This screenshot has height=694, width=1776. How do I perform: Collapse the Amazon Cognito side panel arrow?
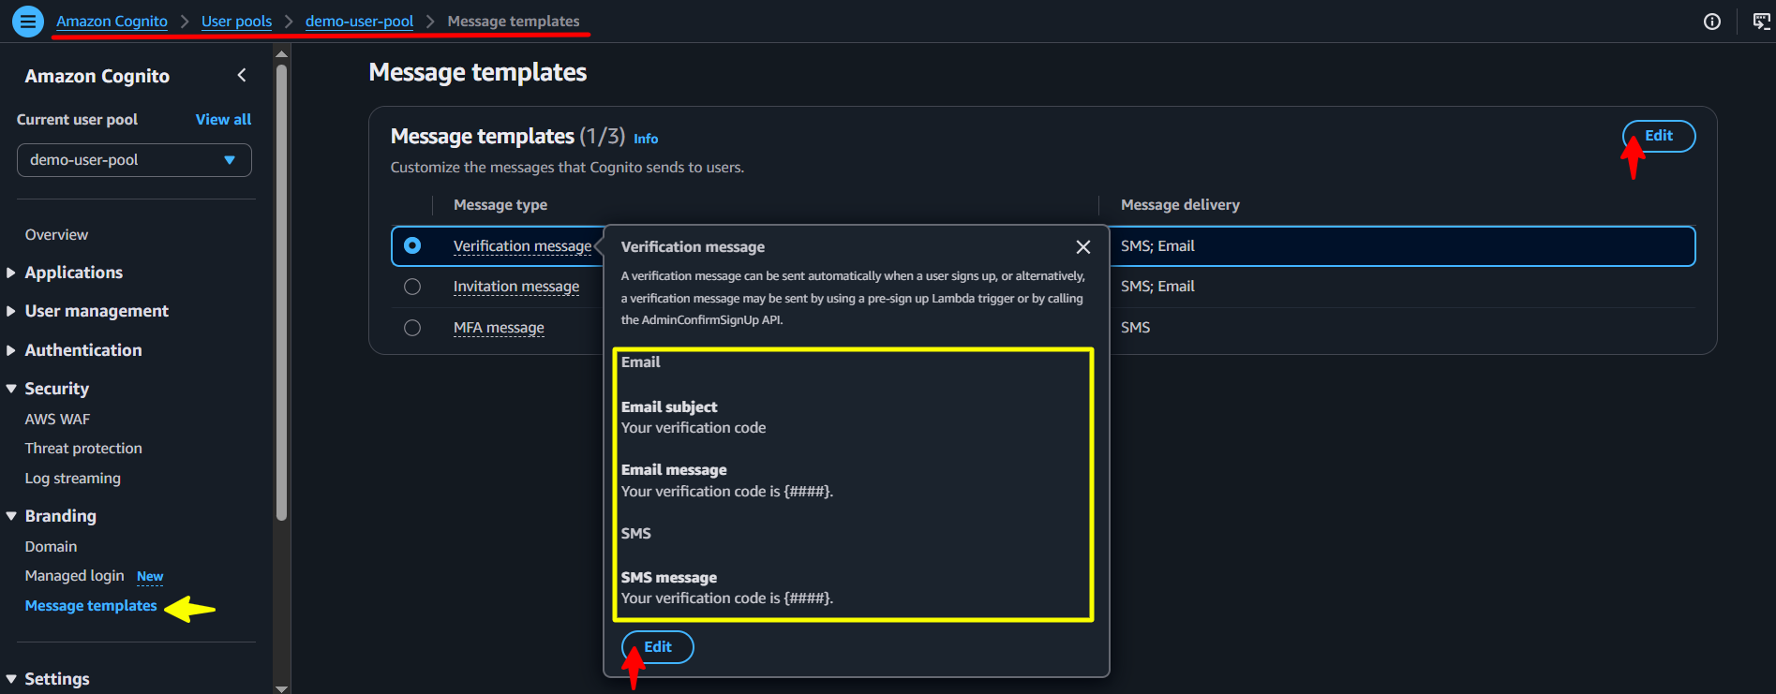242,75
